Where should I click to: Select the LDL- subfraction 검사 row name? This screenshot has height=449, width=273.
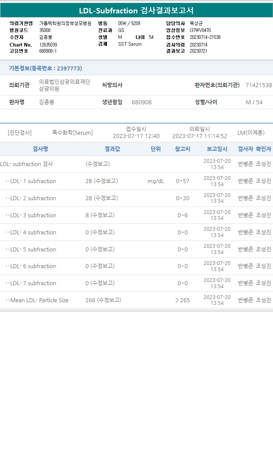pyautogui.click(x=27, y=164)
